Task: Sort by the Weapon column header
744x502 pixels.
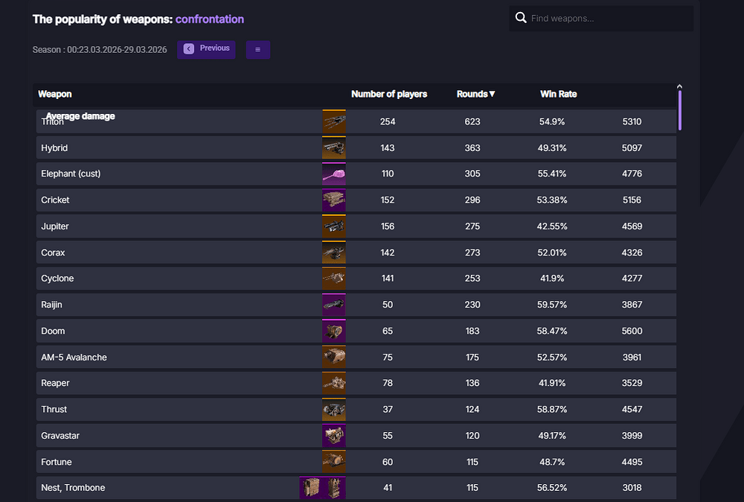Action: tap(55, 94)
